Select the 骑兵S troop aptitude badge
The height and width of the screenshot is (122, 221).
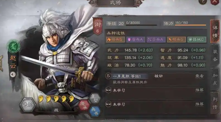click(115, 39)
